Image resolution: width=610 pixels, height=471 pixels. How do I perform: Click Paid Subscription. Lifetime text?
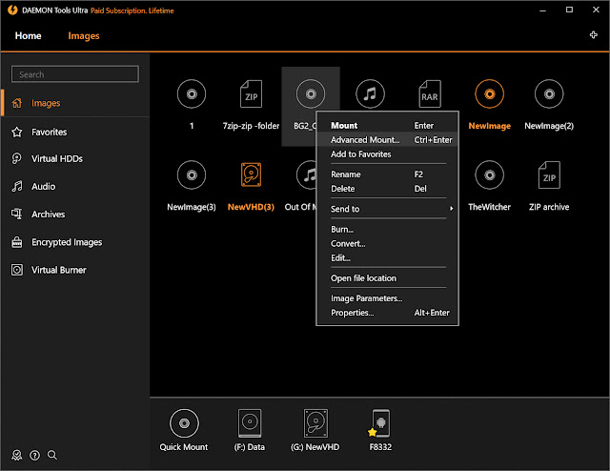[x=132, y=10]
